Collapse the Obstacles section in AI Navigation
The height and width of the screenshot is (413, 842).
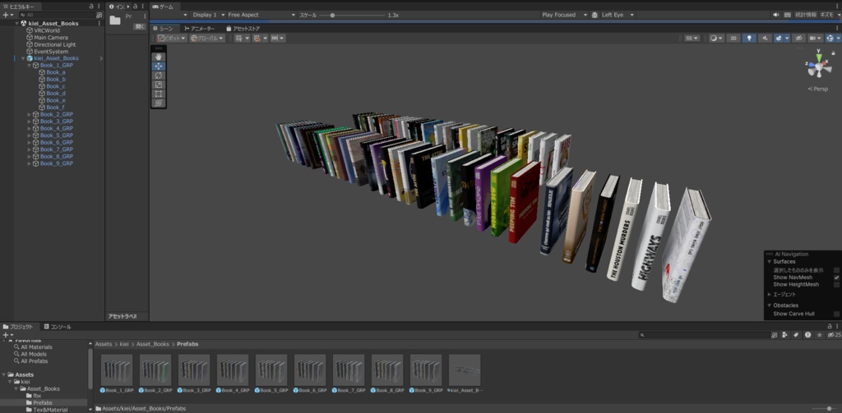click(x=770, y=305)
